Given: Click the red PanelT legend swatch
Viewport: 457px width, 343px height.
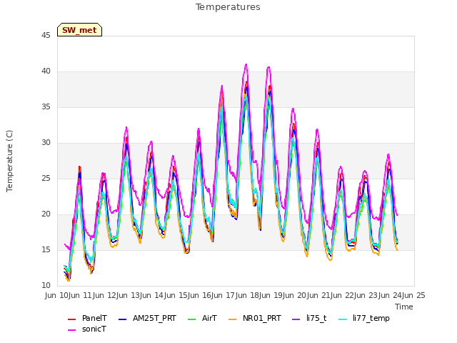Looking at the screenshot, I should point(71,319).
